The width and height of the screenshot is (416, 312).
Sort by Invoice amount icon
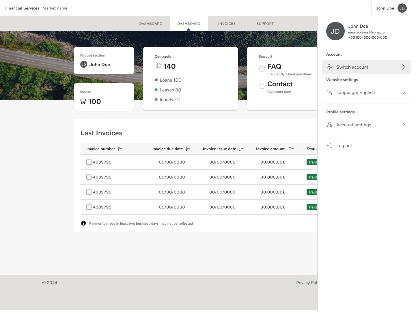292,149
